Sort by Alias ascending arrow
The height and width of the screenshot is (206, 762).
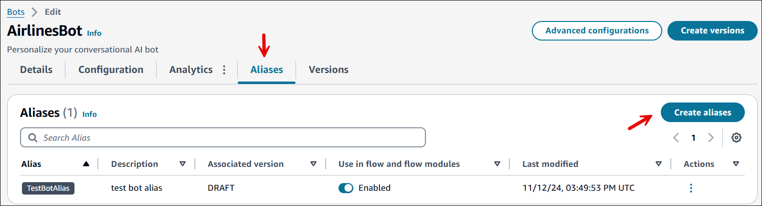click(x=86, y=164)
